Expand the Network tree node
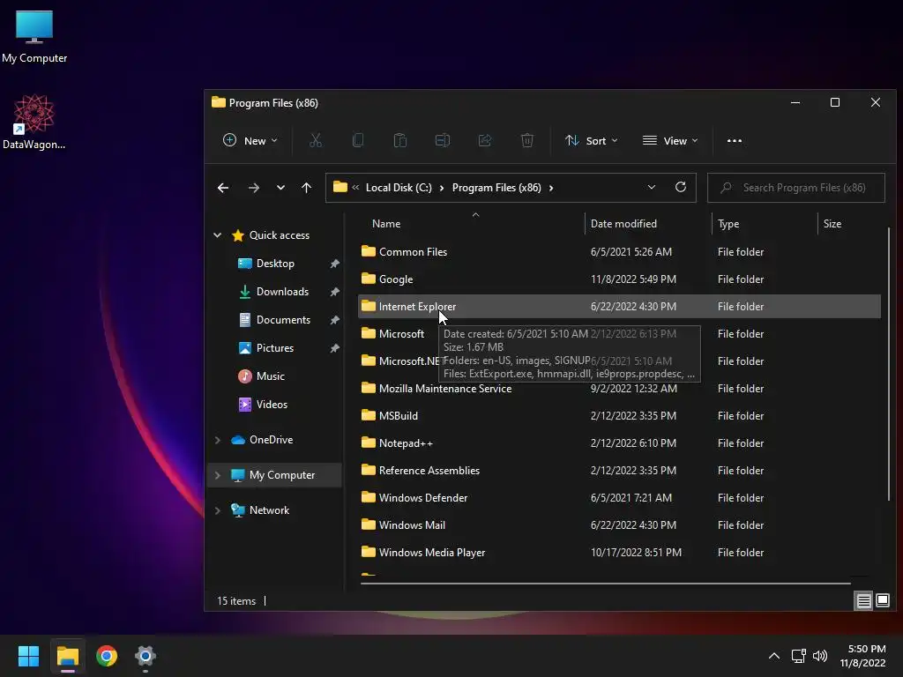The height and width of the screenshot is (677, 903). point(218,510)
